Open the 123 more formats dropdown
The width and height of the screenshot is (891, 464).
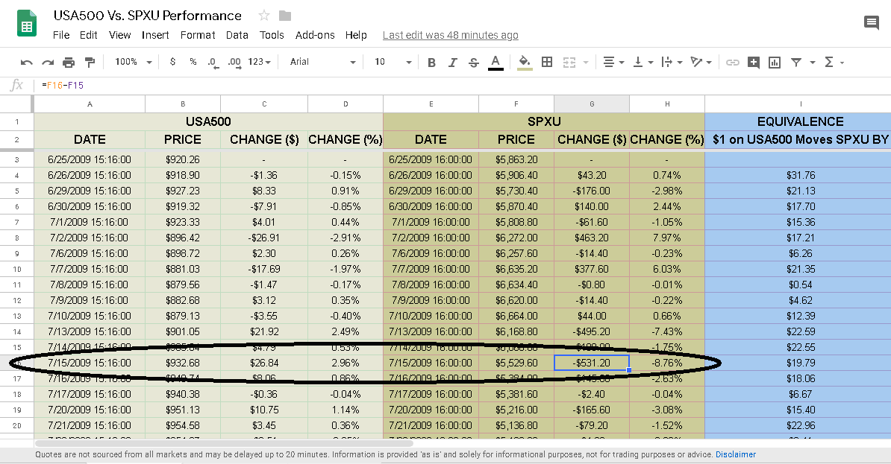tap(259, 62)
